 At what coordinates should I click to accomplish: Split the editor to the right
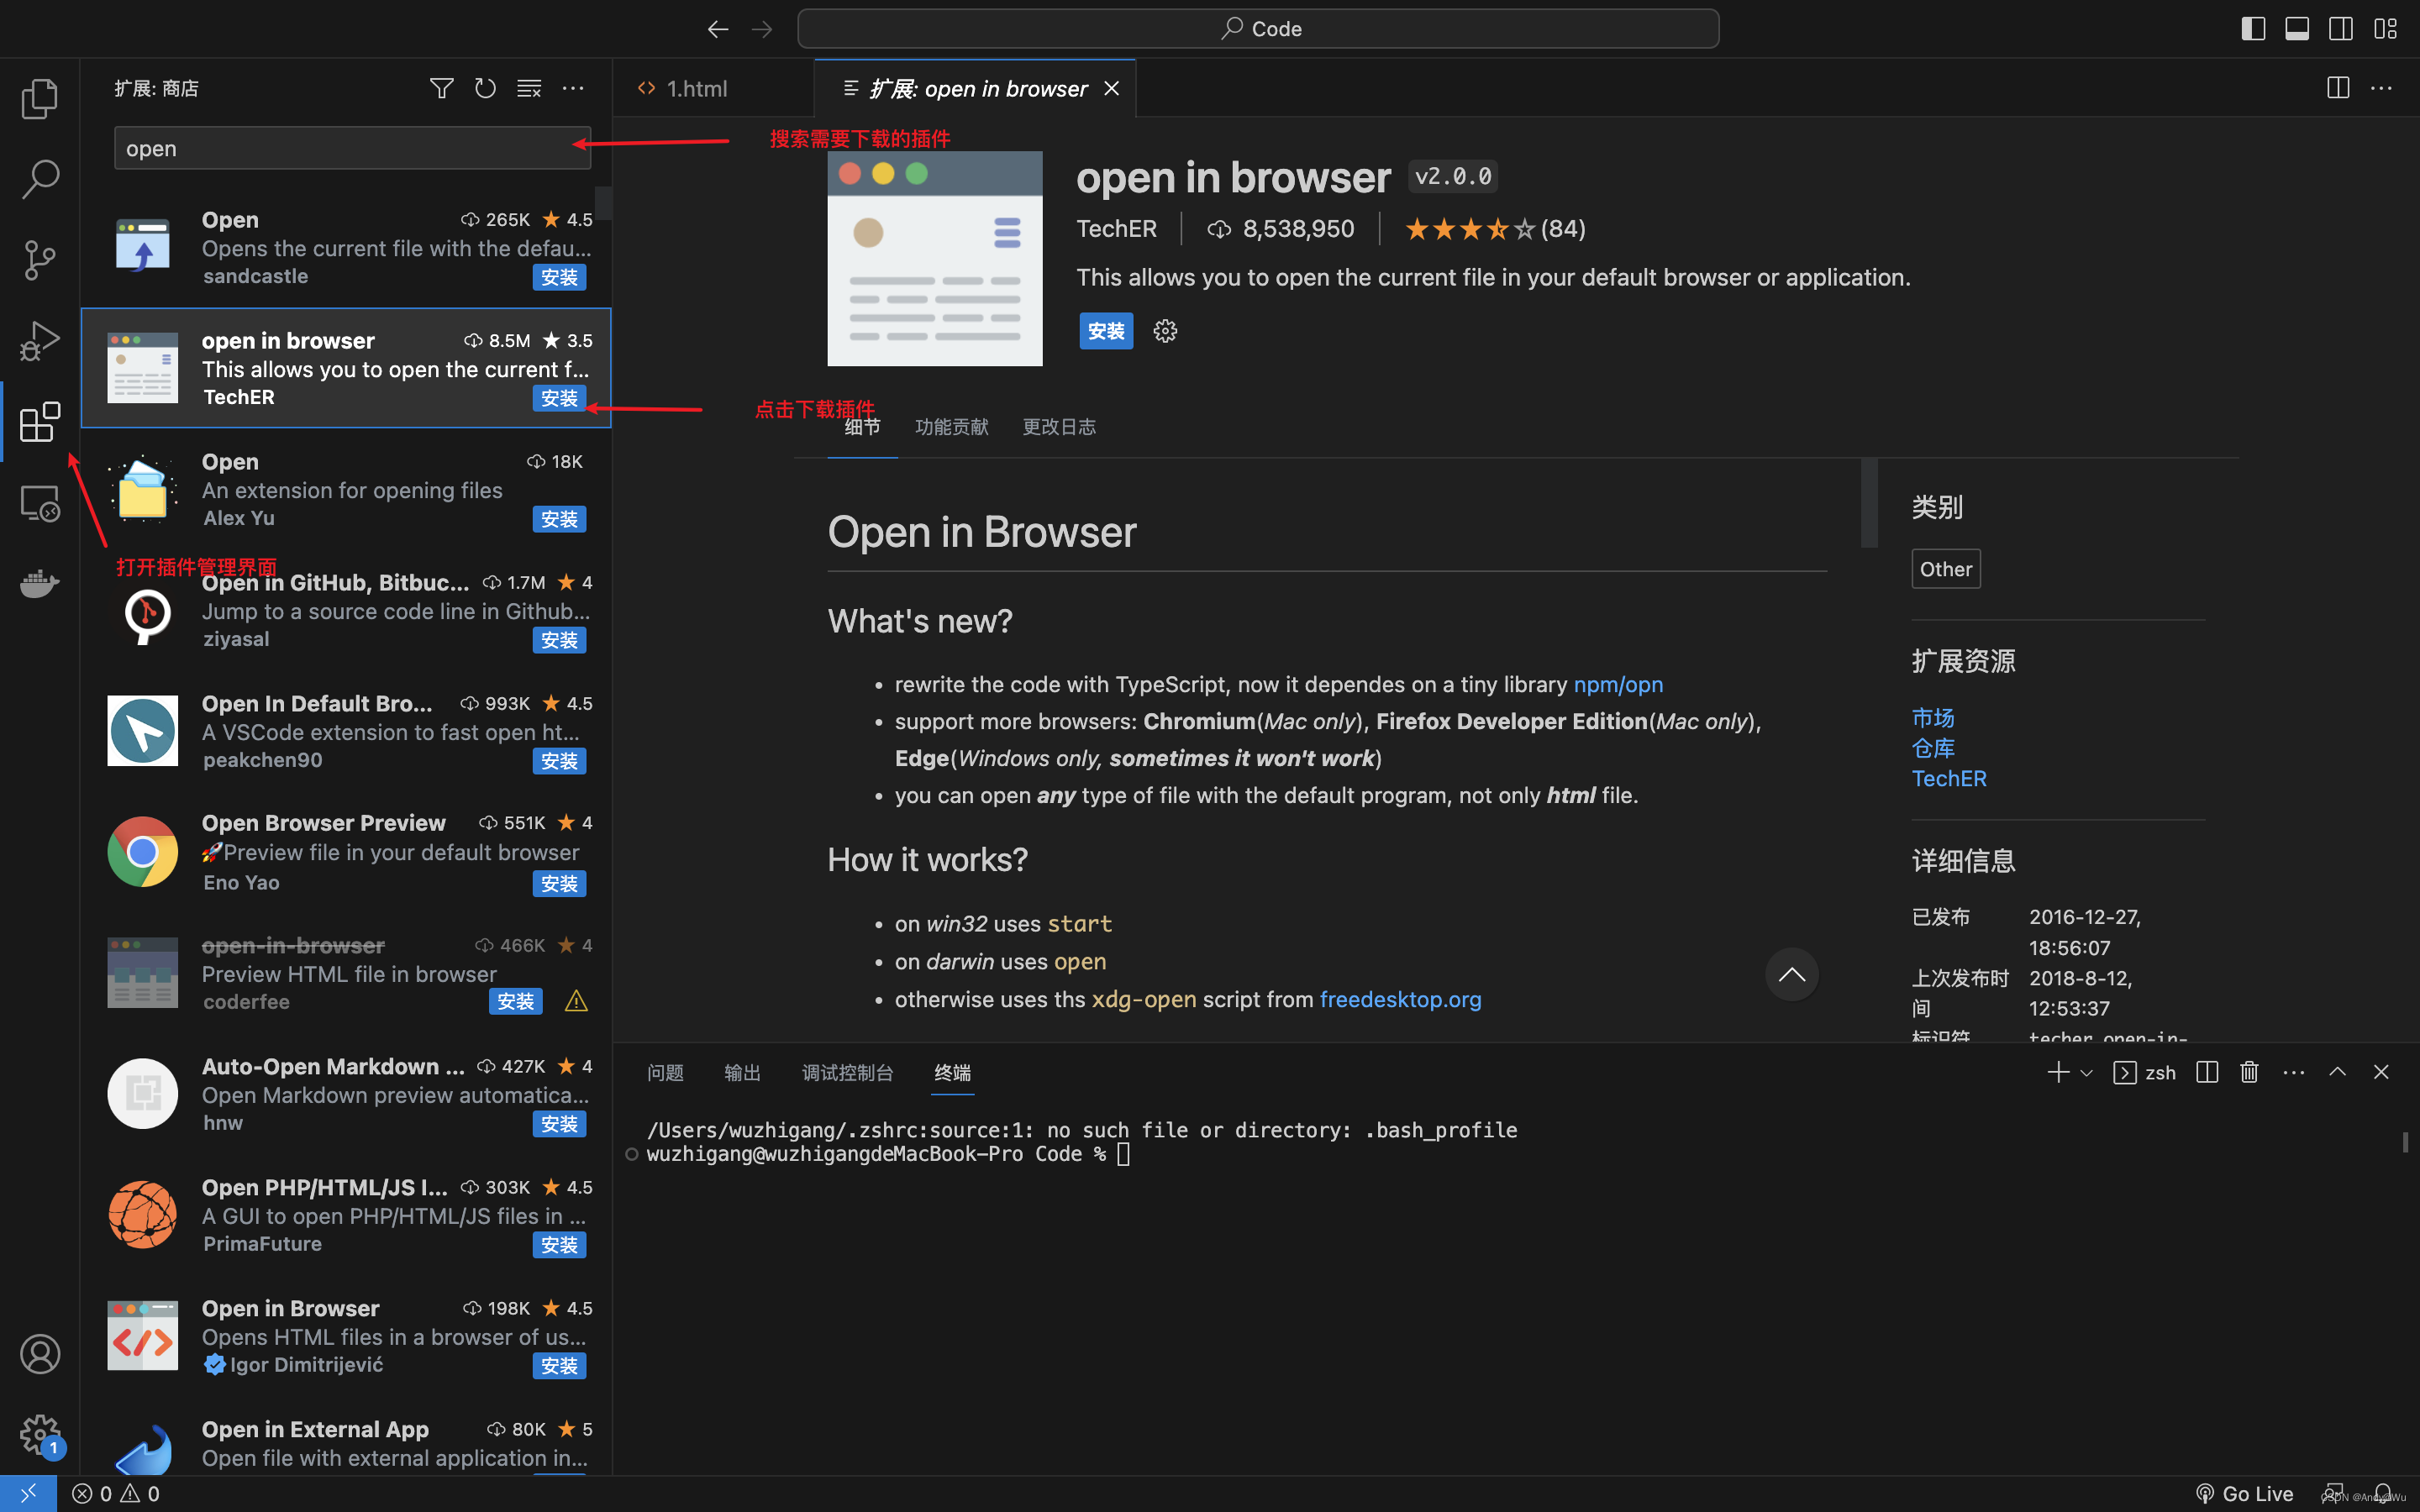pos(2338,88)
